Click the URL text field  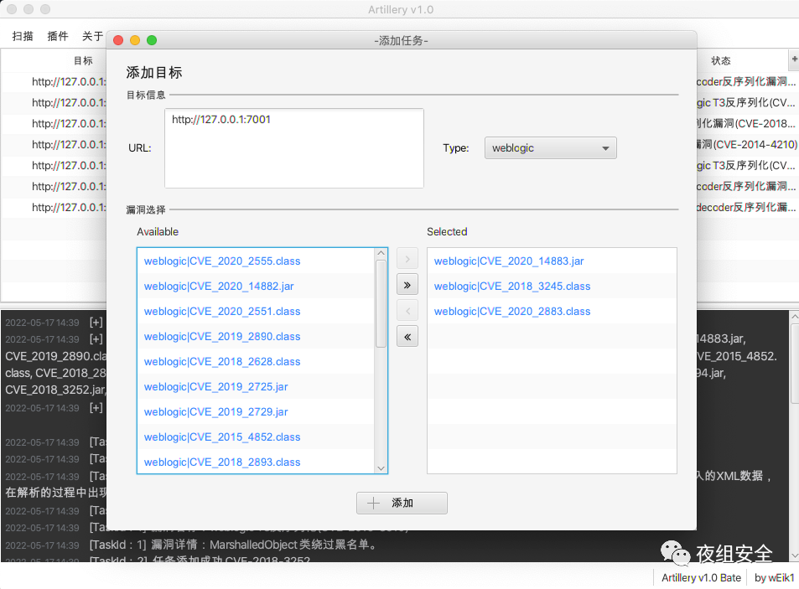point(294,148)
